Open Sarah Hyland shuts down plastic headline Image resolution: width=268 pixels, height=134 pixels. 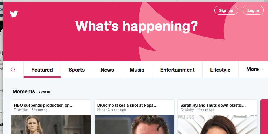coord(213,105)
